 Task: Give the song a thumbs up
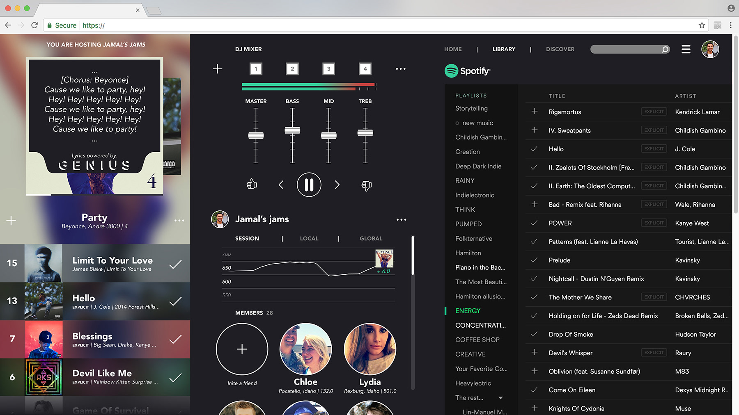[252, 184]
